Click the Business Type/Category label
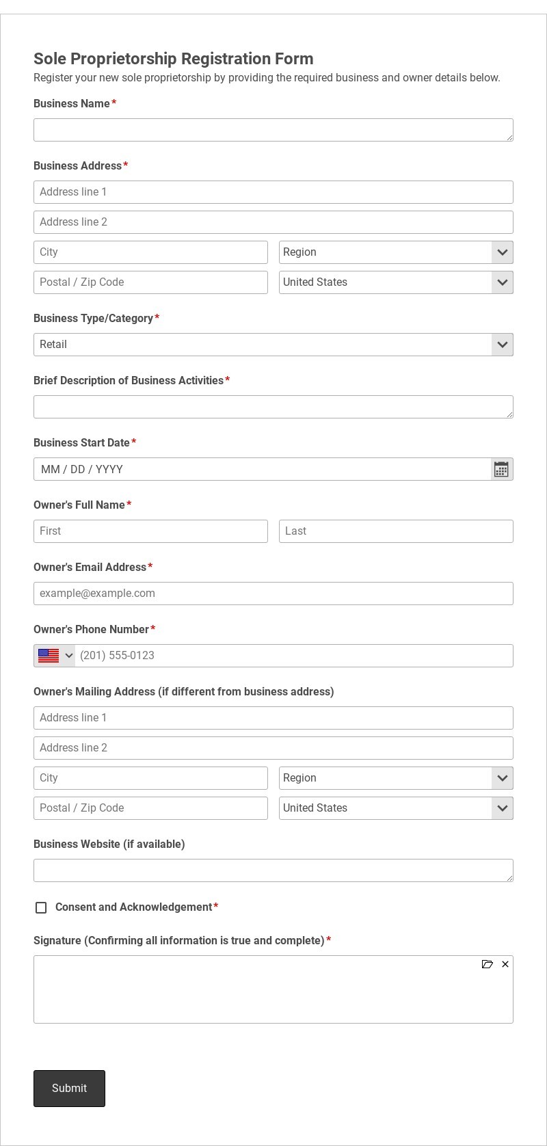This screenshot has height=1146, width=547. (x=93, y=319)
